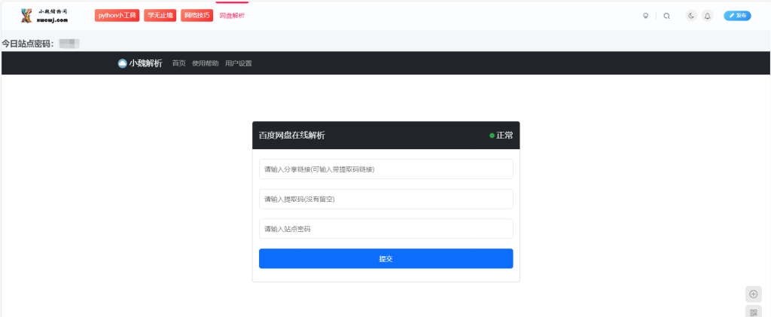
Task: Open 使用帮助 help link
Action: click(205, 63)
